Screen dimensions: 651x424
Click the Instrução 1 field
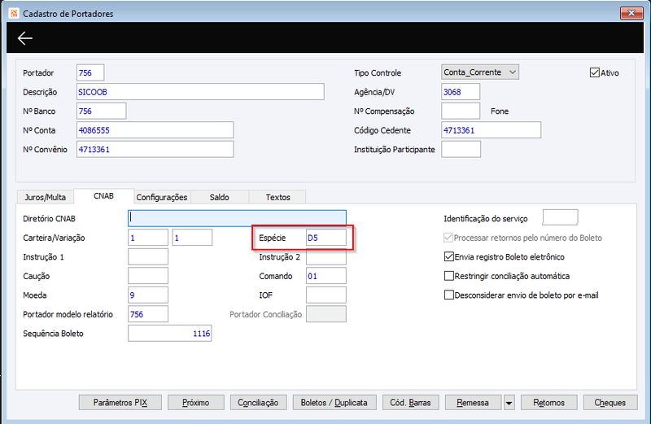click(148, 256)
